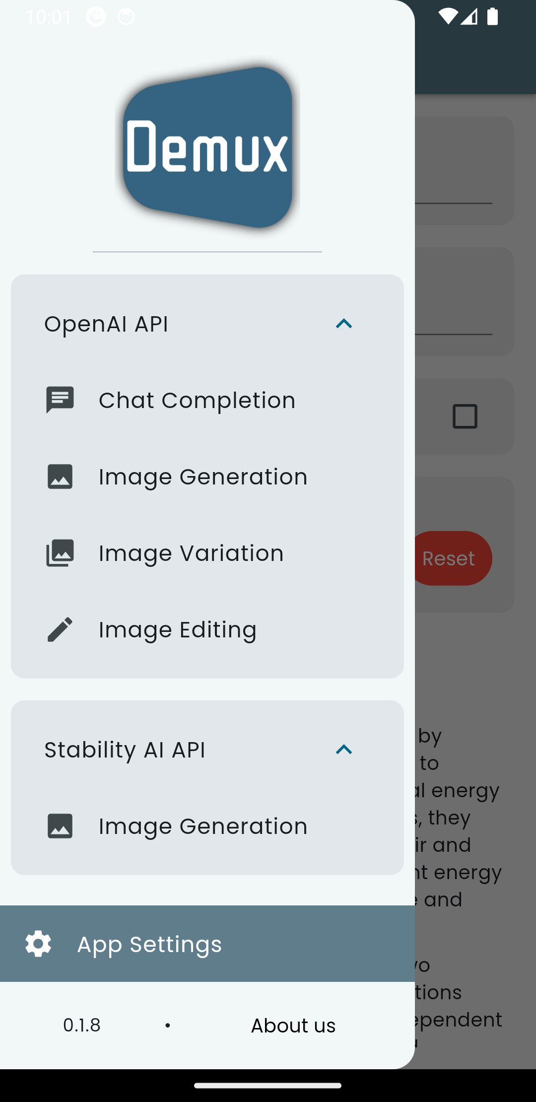Tap the Demux logo image
The image size is (536, 1102).
point(207,148)
